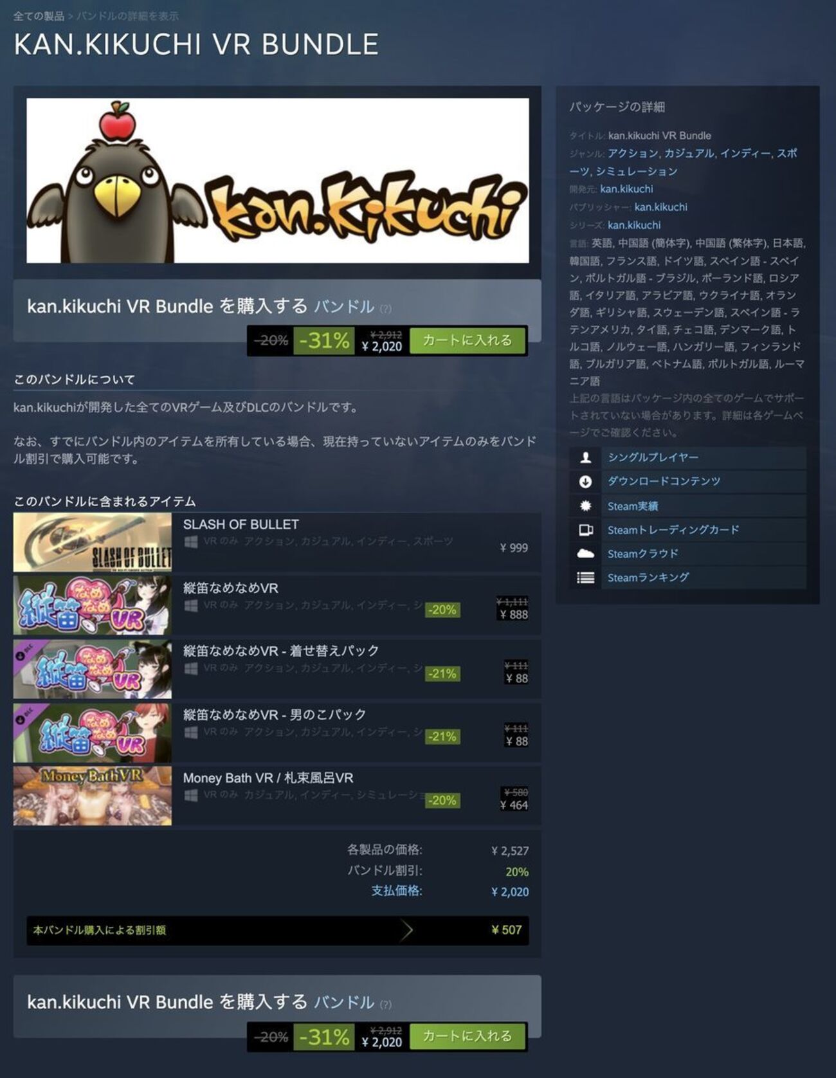Viewport: 836px width, 1078px height.
Task: Click the Steam ランキング list icon
Action: [585, 578]
